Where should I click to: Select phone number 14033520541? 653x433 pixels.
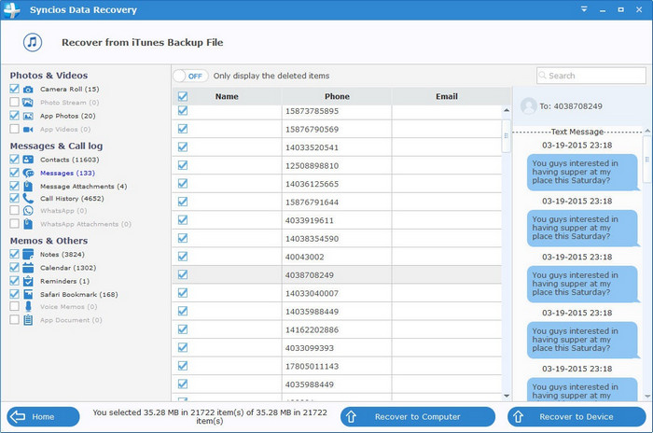(x=312, y=147)
